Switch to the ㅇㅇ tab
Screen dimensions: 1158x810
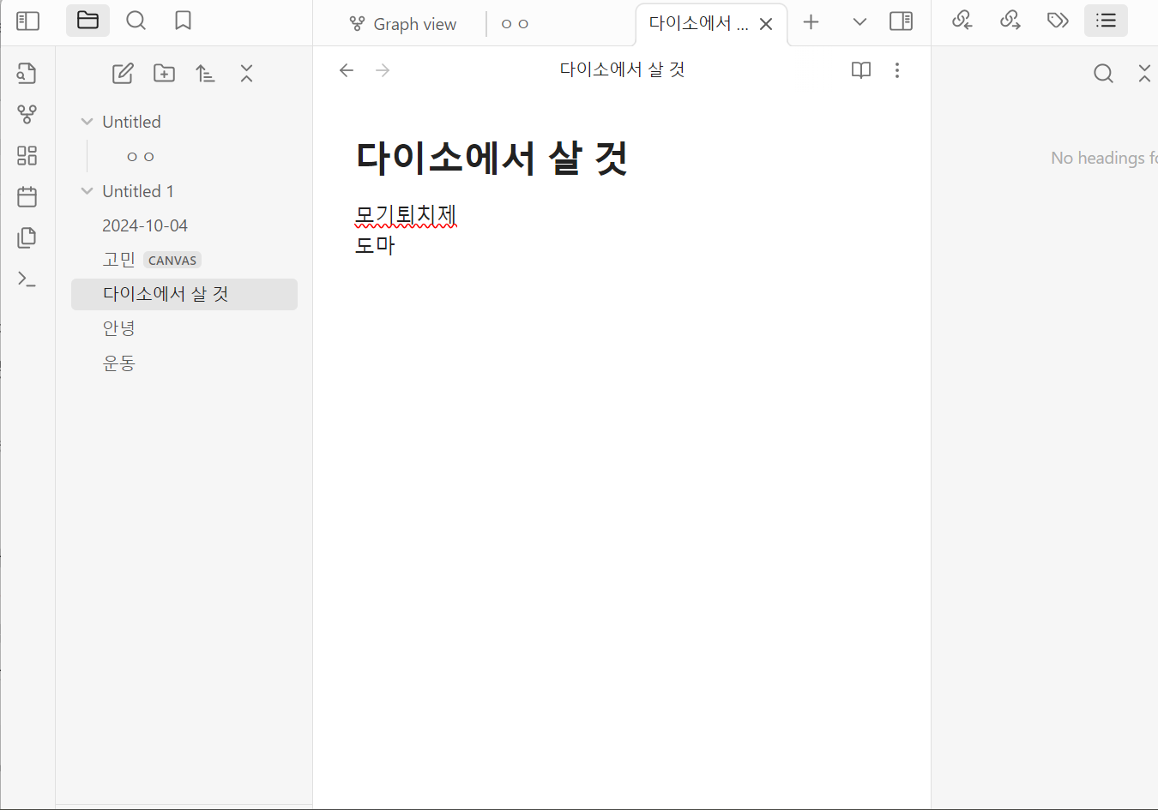(515, 24)
